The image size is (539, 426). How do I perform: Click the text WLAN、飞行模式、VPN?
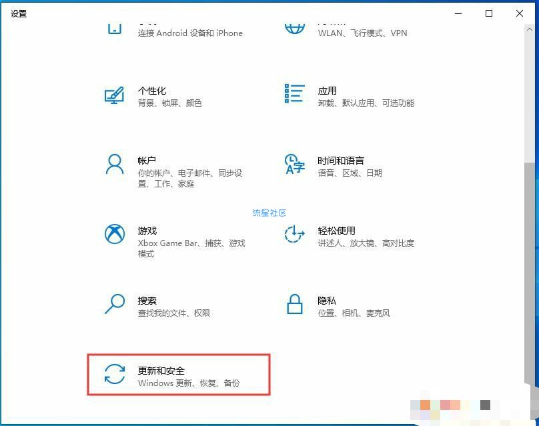pyautogui.click(x=362, y=33)
